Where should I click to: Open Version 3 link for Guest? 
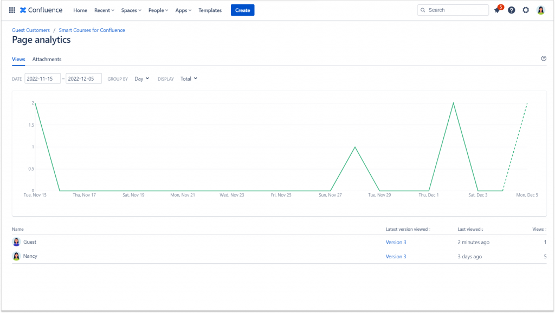396,242
